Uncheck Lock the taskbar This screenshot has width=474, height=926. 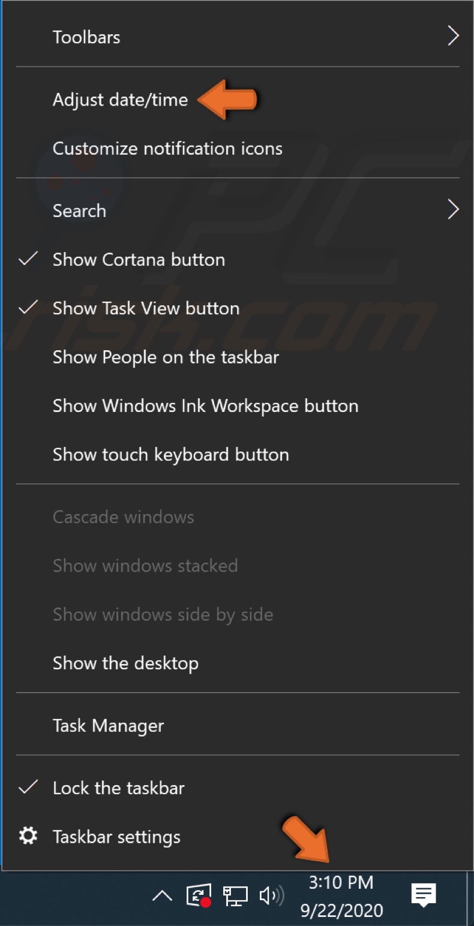pos(118,787)
